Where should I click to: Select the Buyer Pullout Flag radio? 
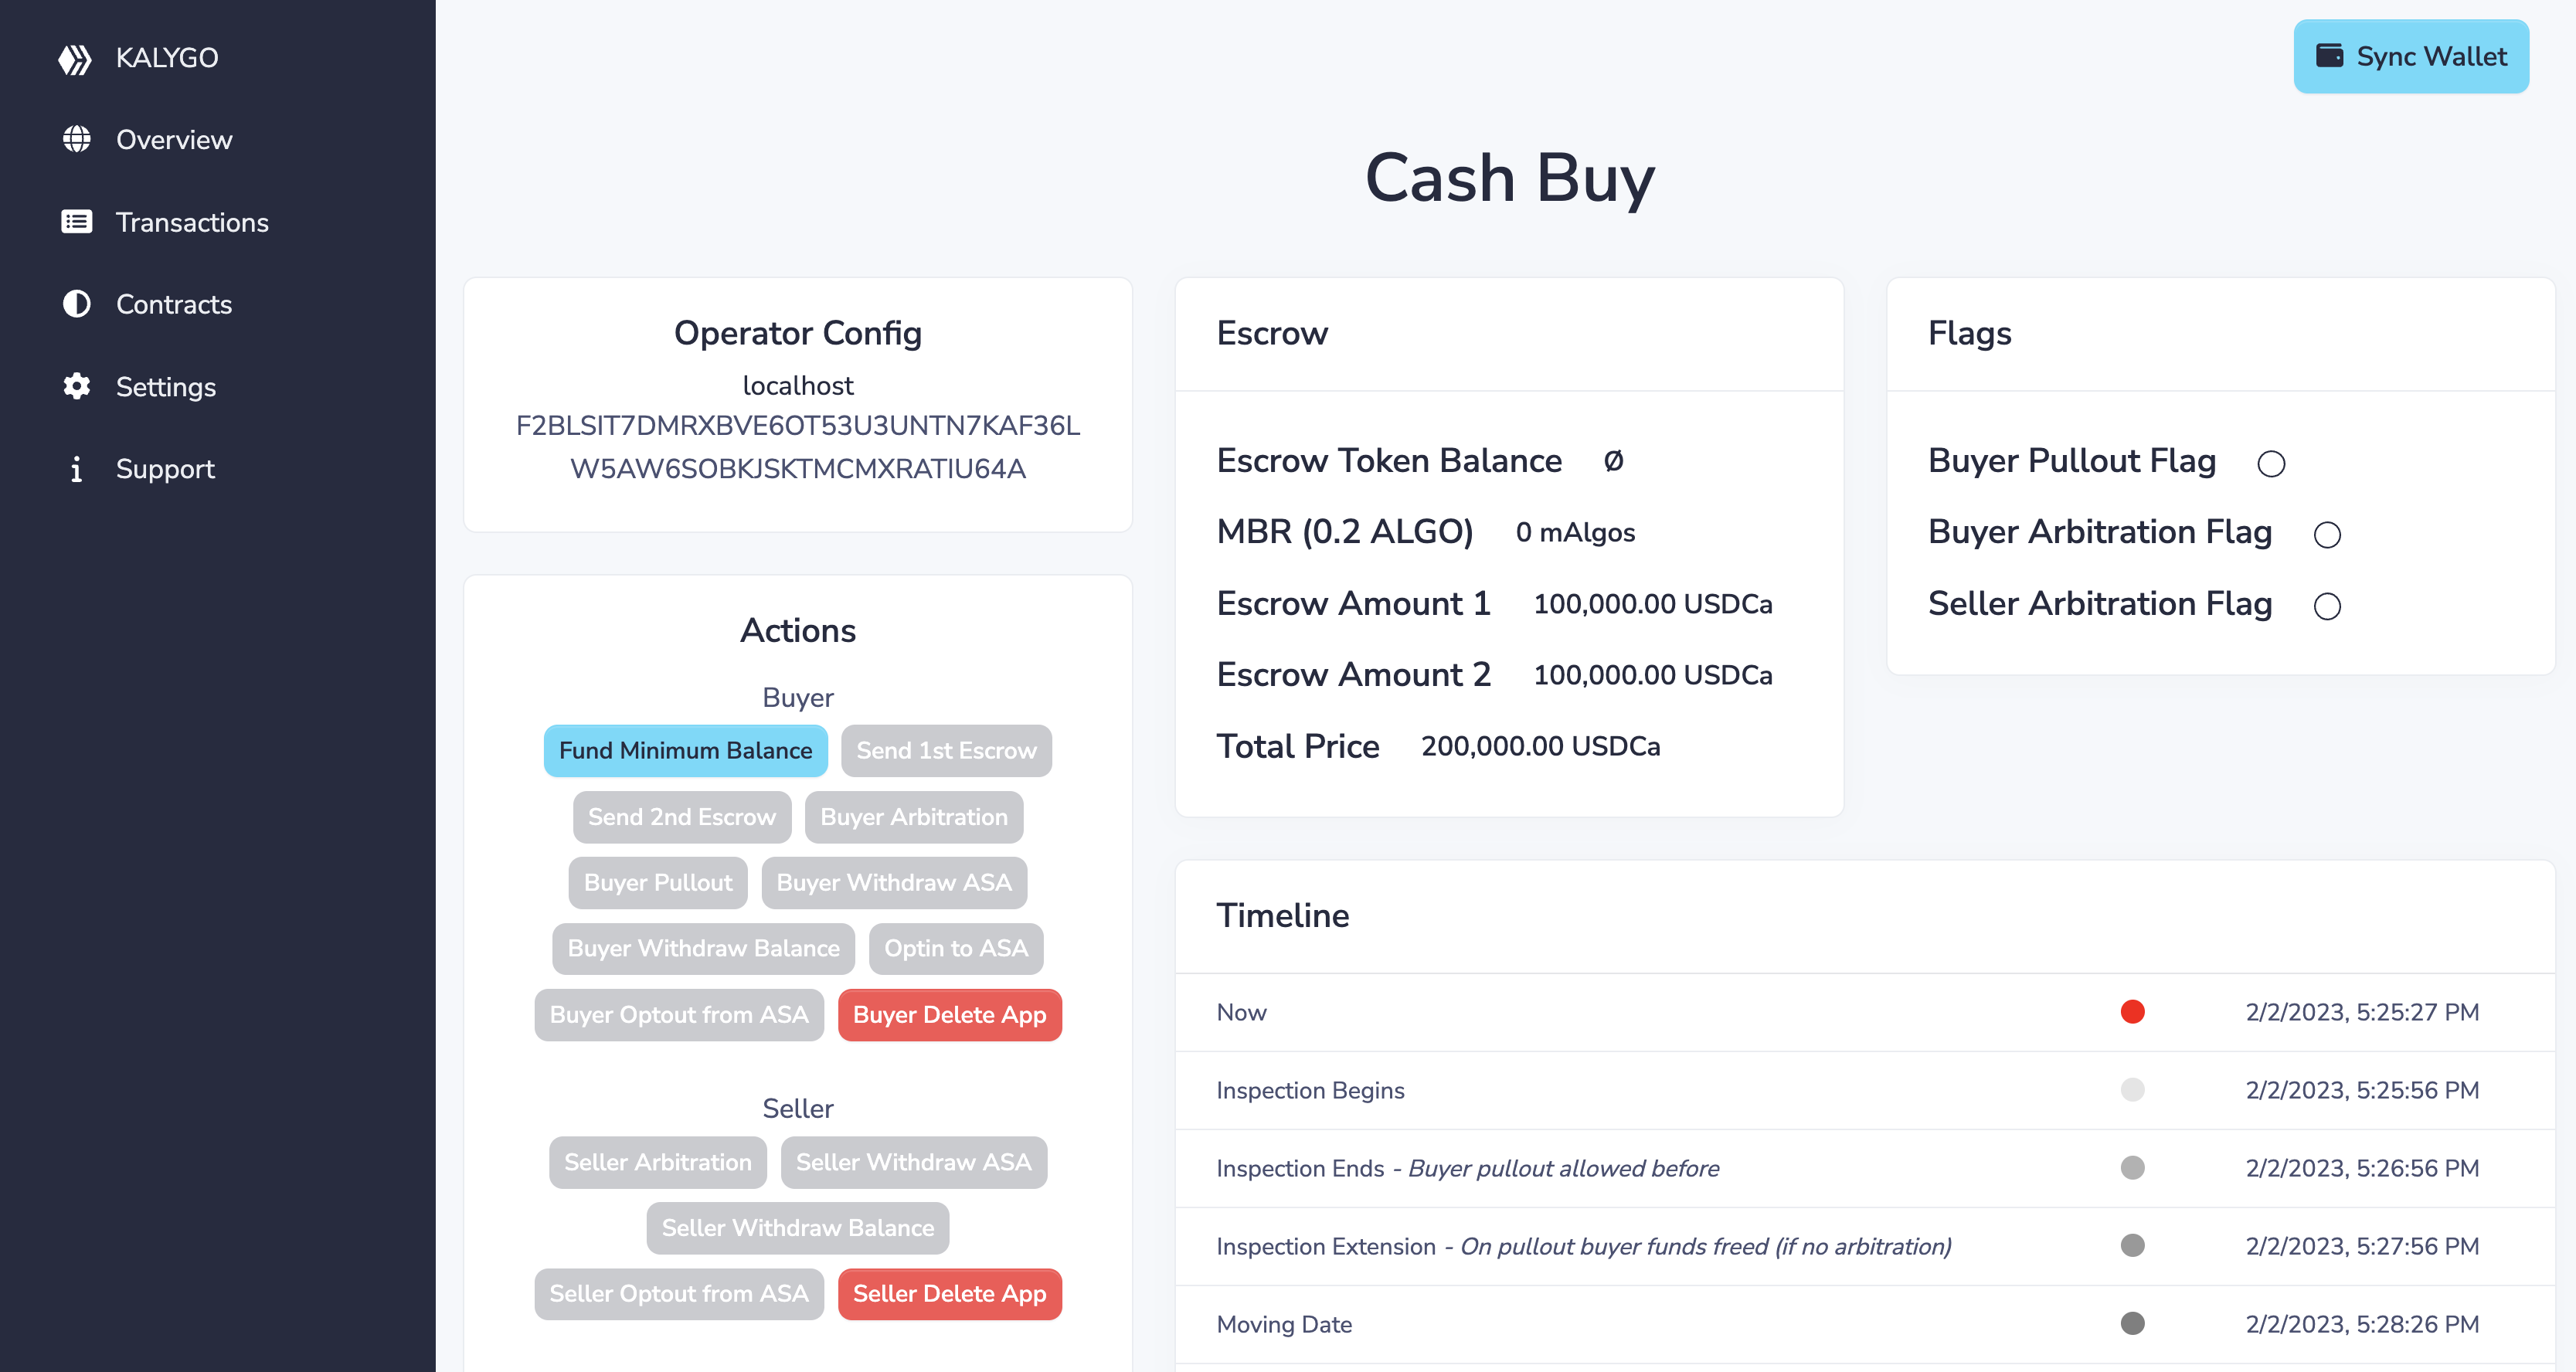2270,463
